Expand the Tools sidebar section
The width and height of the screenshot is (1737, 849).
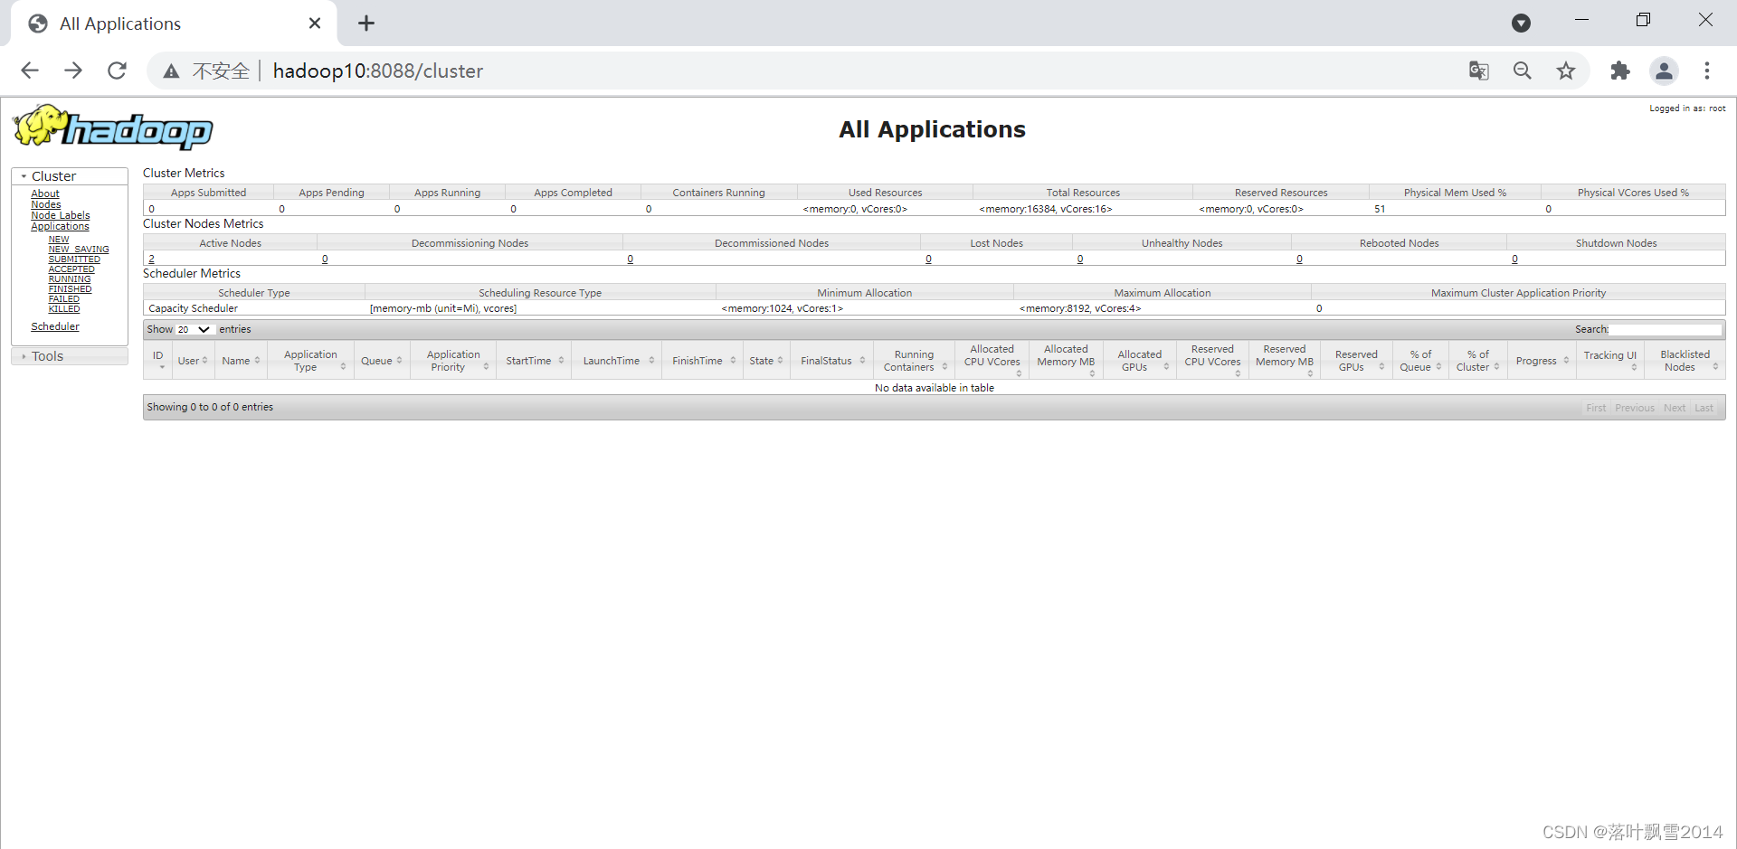coord(70,356)
